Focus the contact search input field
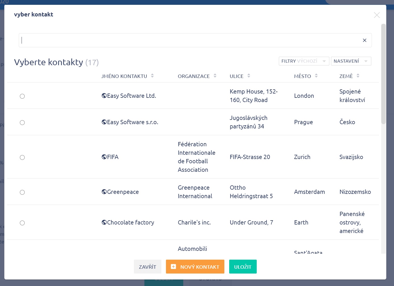This screenshot has width=394, height=286. 190,40
